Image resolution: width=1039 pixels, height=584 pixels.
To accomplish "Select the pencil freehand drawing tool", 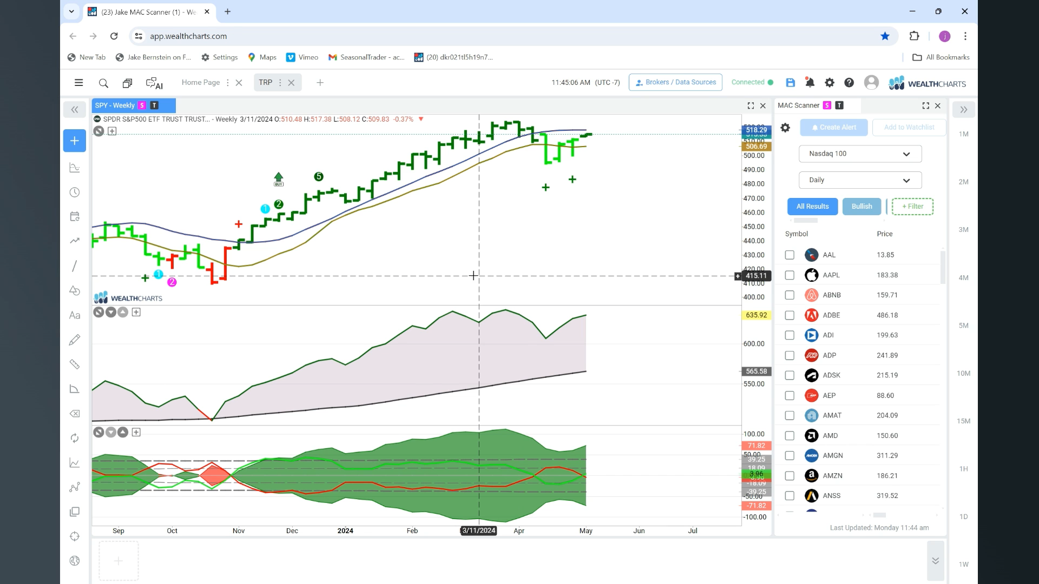I will (x=75, y=340).
